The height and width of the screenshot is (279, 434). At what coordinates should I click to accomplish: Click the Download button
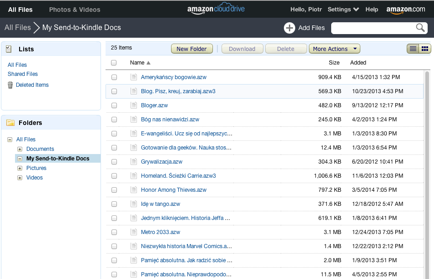[x=242, y=49]
